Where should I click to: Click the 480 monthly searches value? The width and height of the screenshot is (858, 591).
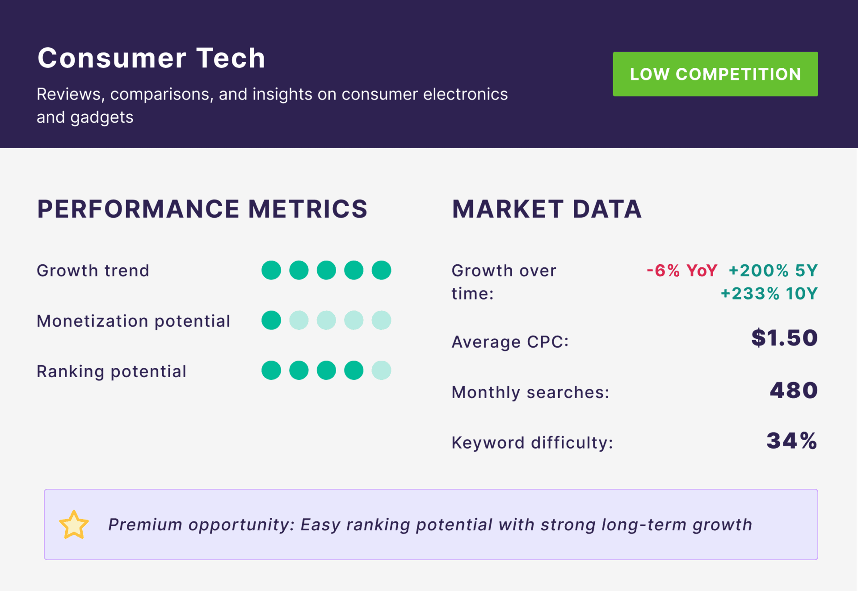coord(794,391)
